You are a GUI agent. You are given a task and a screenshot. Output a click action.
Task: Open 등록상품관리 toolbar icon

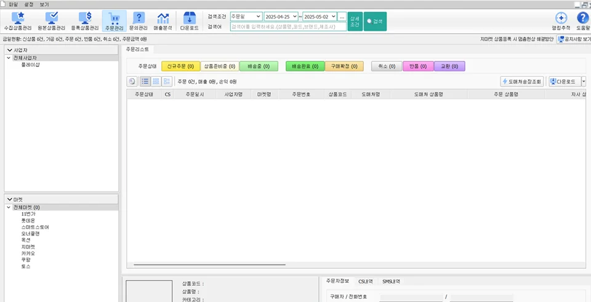tap(85, 21)
